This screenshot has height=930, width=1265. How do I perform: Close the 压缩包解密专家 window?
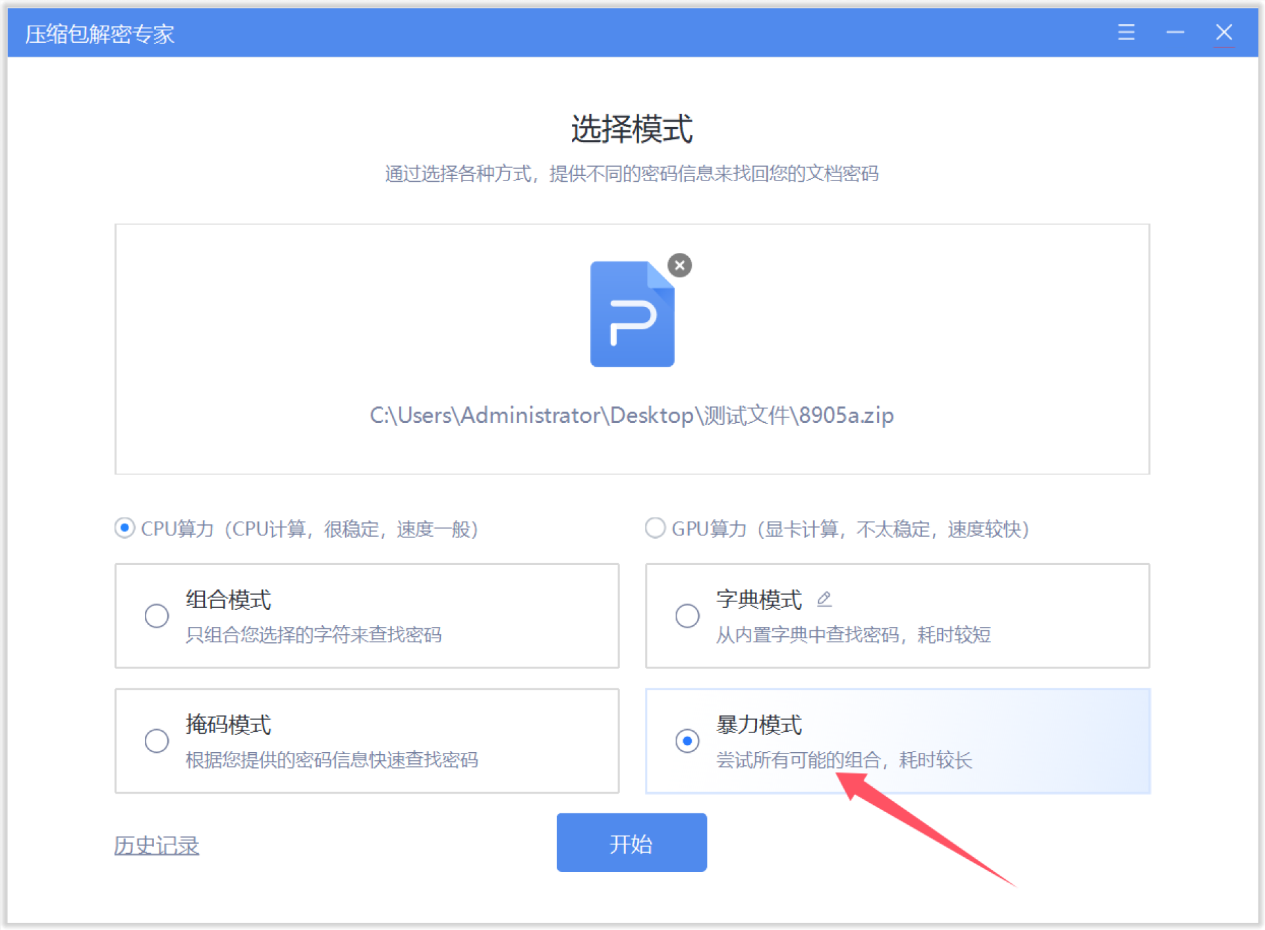(x=1224, y=32)
